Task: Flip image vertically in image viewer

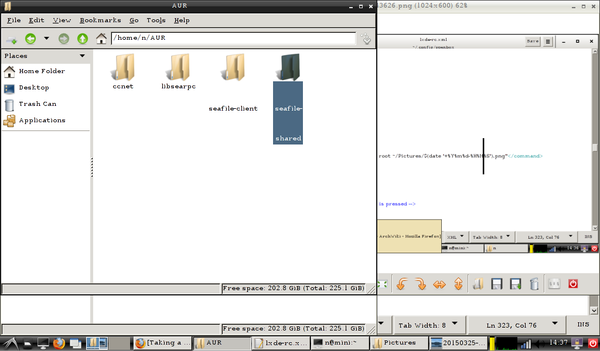Action: pos(458,284)
